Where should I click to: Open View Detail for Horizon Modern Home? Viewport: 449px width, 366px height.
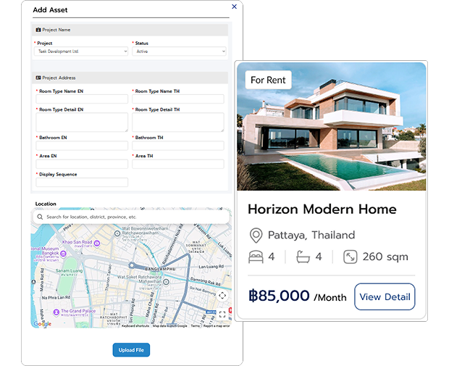tap(385, 296)
